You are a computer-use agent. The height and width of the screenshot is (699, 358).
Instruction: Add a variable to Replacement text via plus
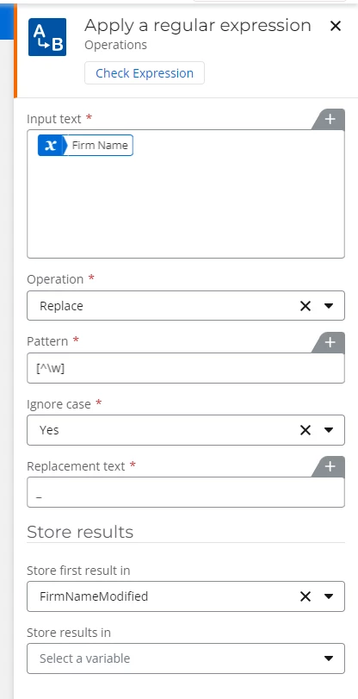click(x=330, y=467)
